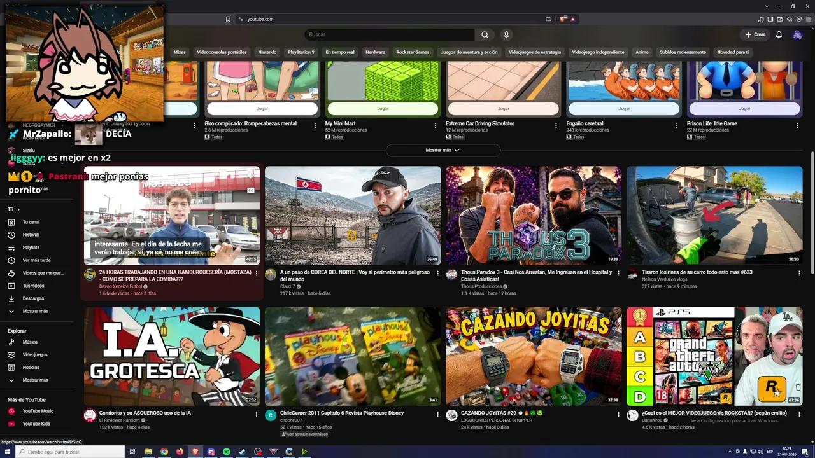Open the browser tab search dropdown arrow

pos(767,6)
